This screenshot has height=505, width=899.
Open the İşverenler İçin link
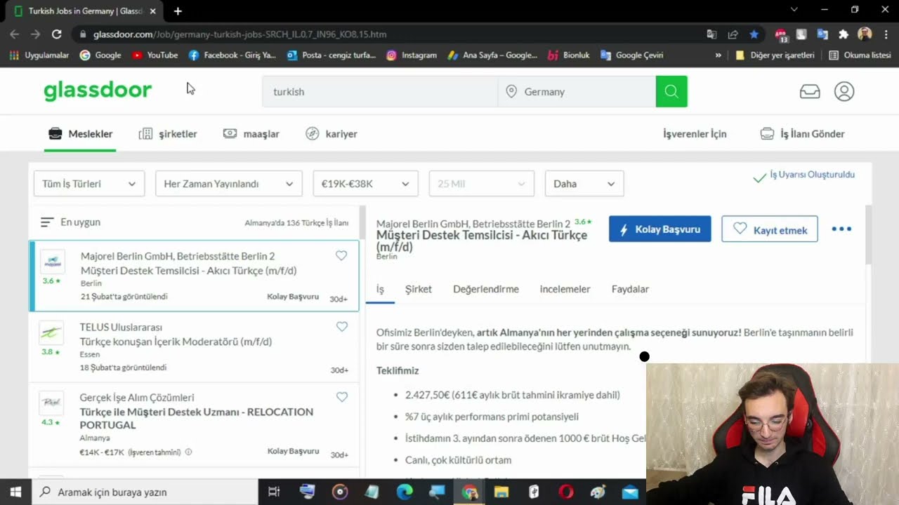coord(695,134)
